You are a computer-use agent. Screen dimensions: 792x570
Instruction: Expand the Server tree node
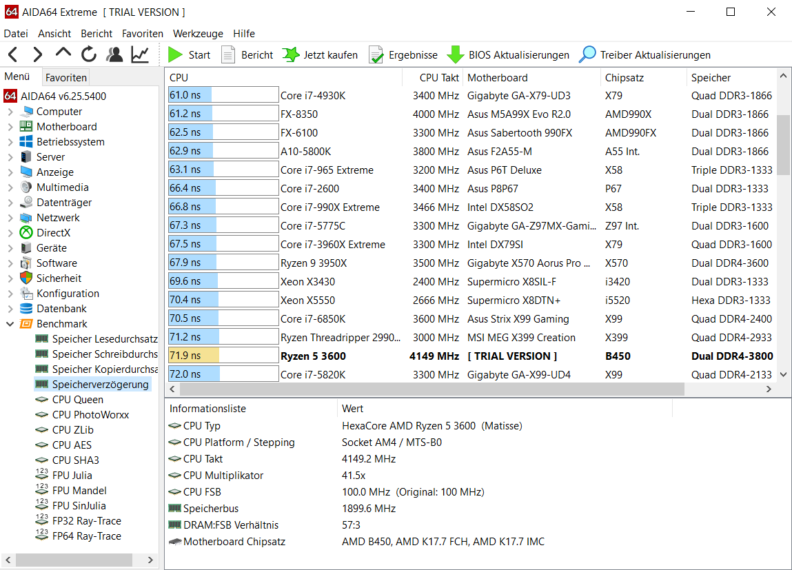click(10, 157)
